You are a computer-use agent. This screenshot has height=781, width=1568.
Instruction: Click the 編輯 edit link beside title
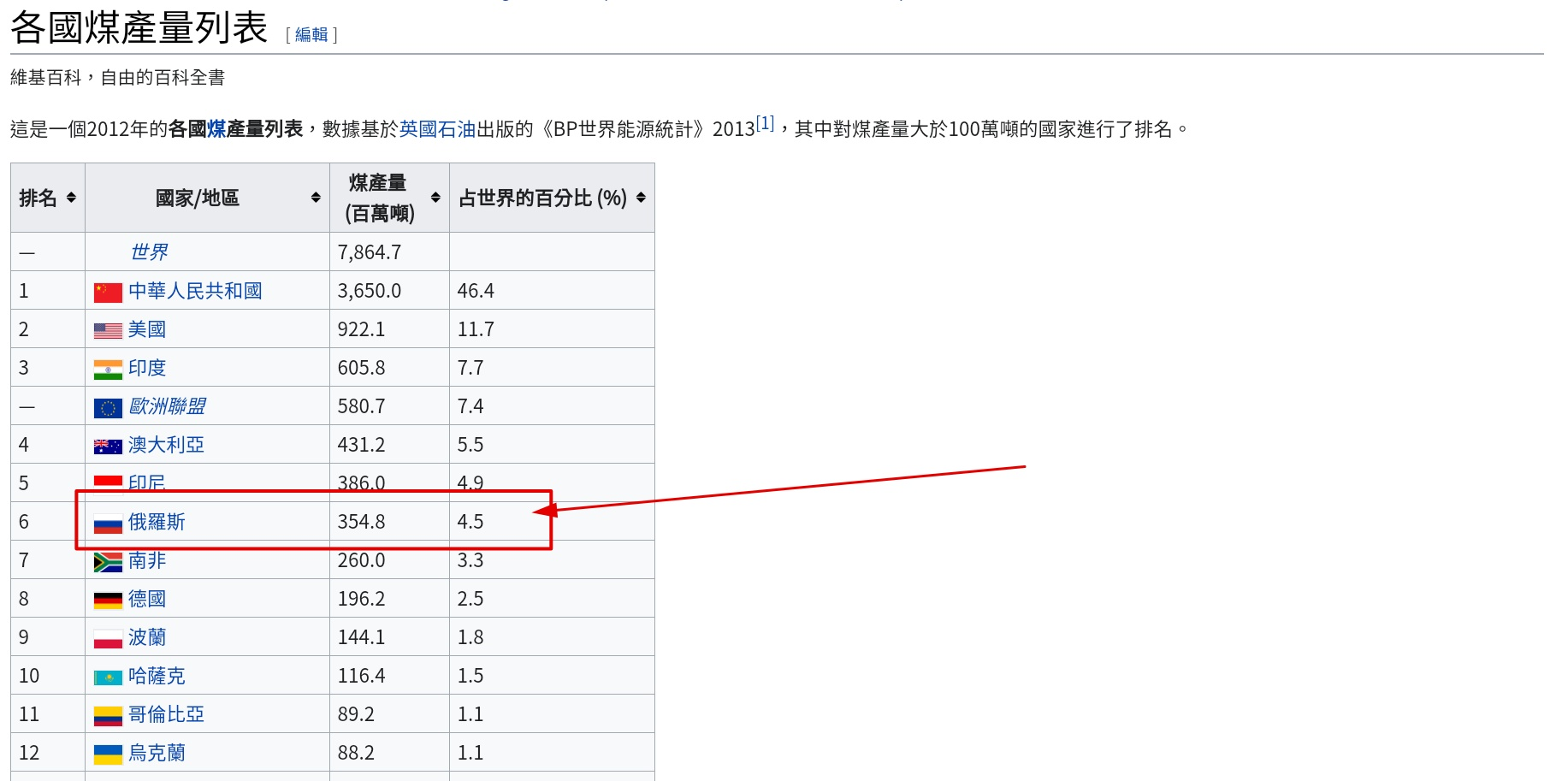311,34
